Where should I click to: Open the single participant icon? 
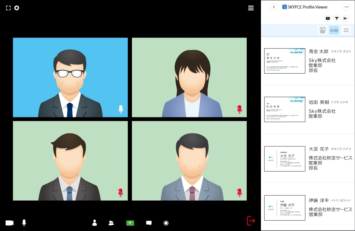pyautogui.click(x=95, y=223)
